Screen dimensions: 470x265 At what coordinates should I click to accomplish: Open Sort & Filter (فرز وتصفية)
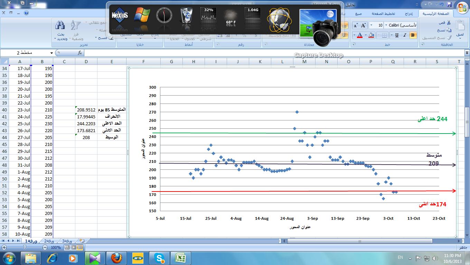click(x=76, y=30)
